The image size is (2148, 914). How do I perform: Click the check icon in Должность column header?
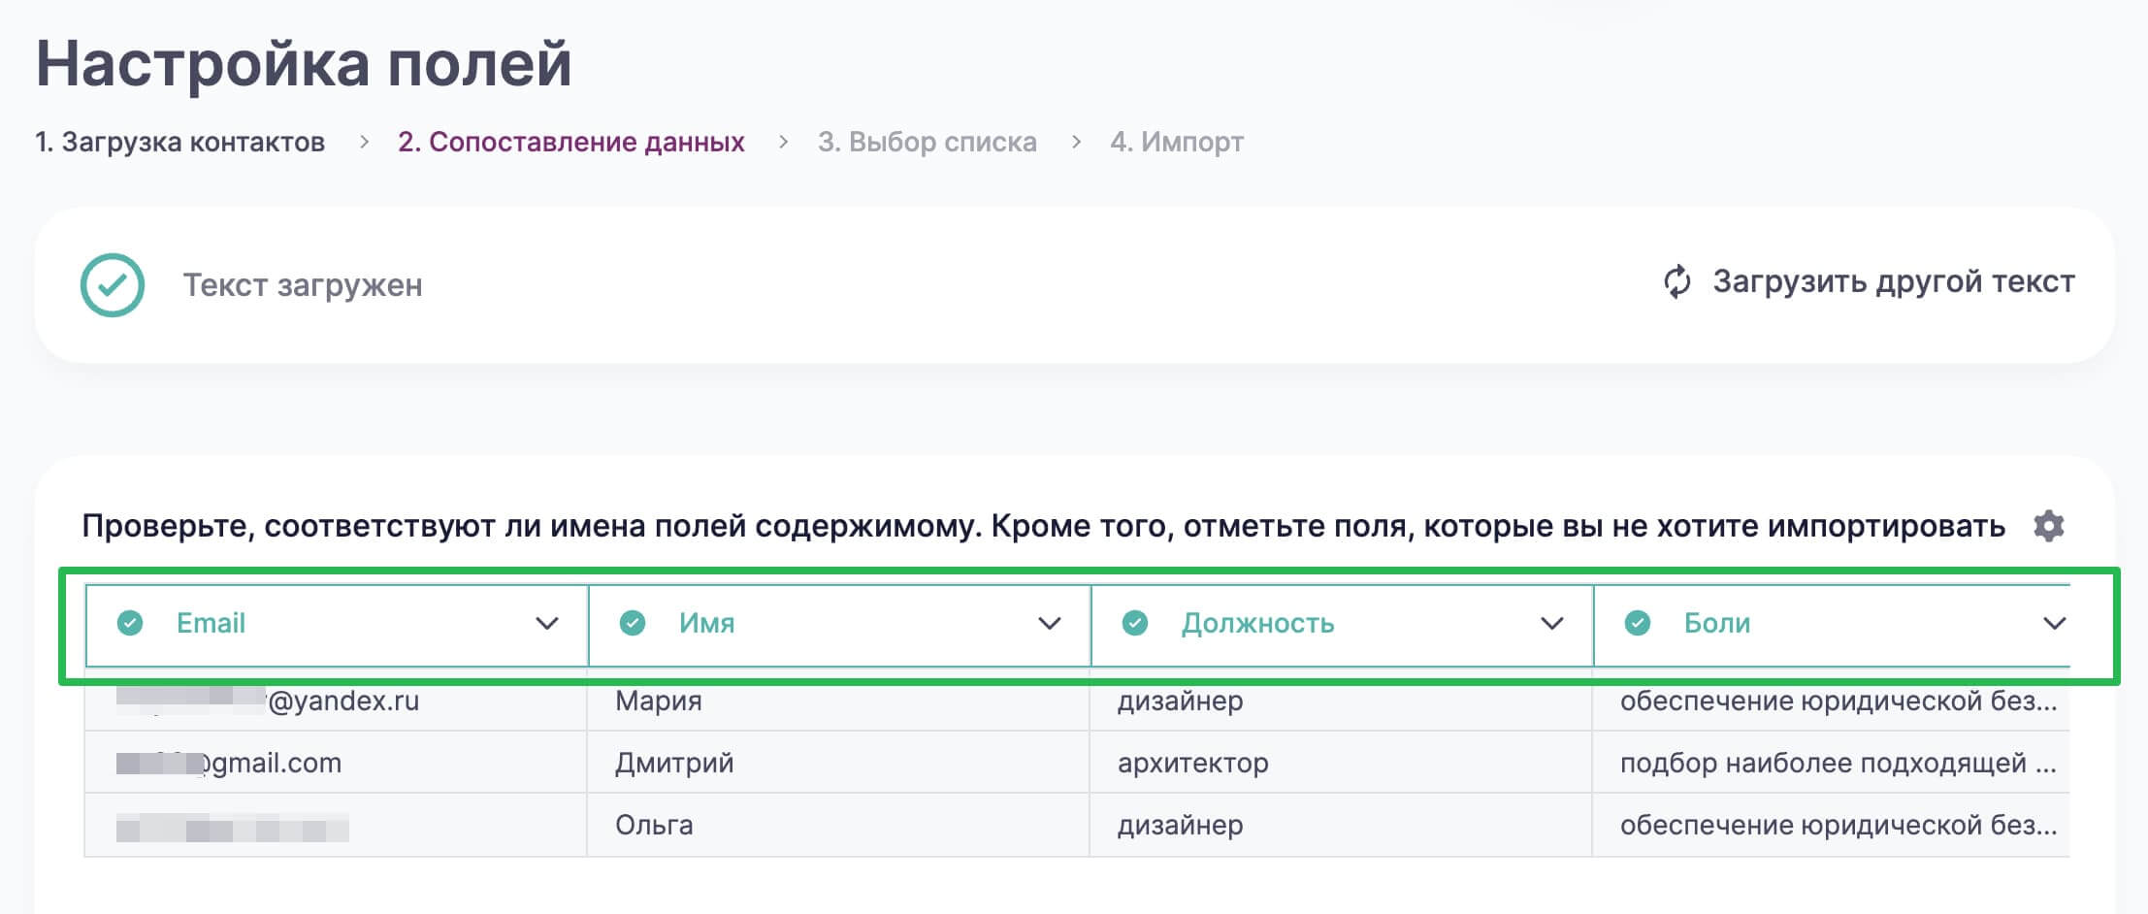point(1135,623)
